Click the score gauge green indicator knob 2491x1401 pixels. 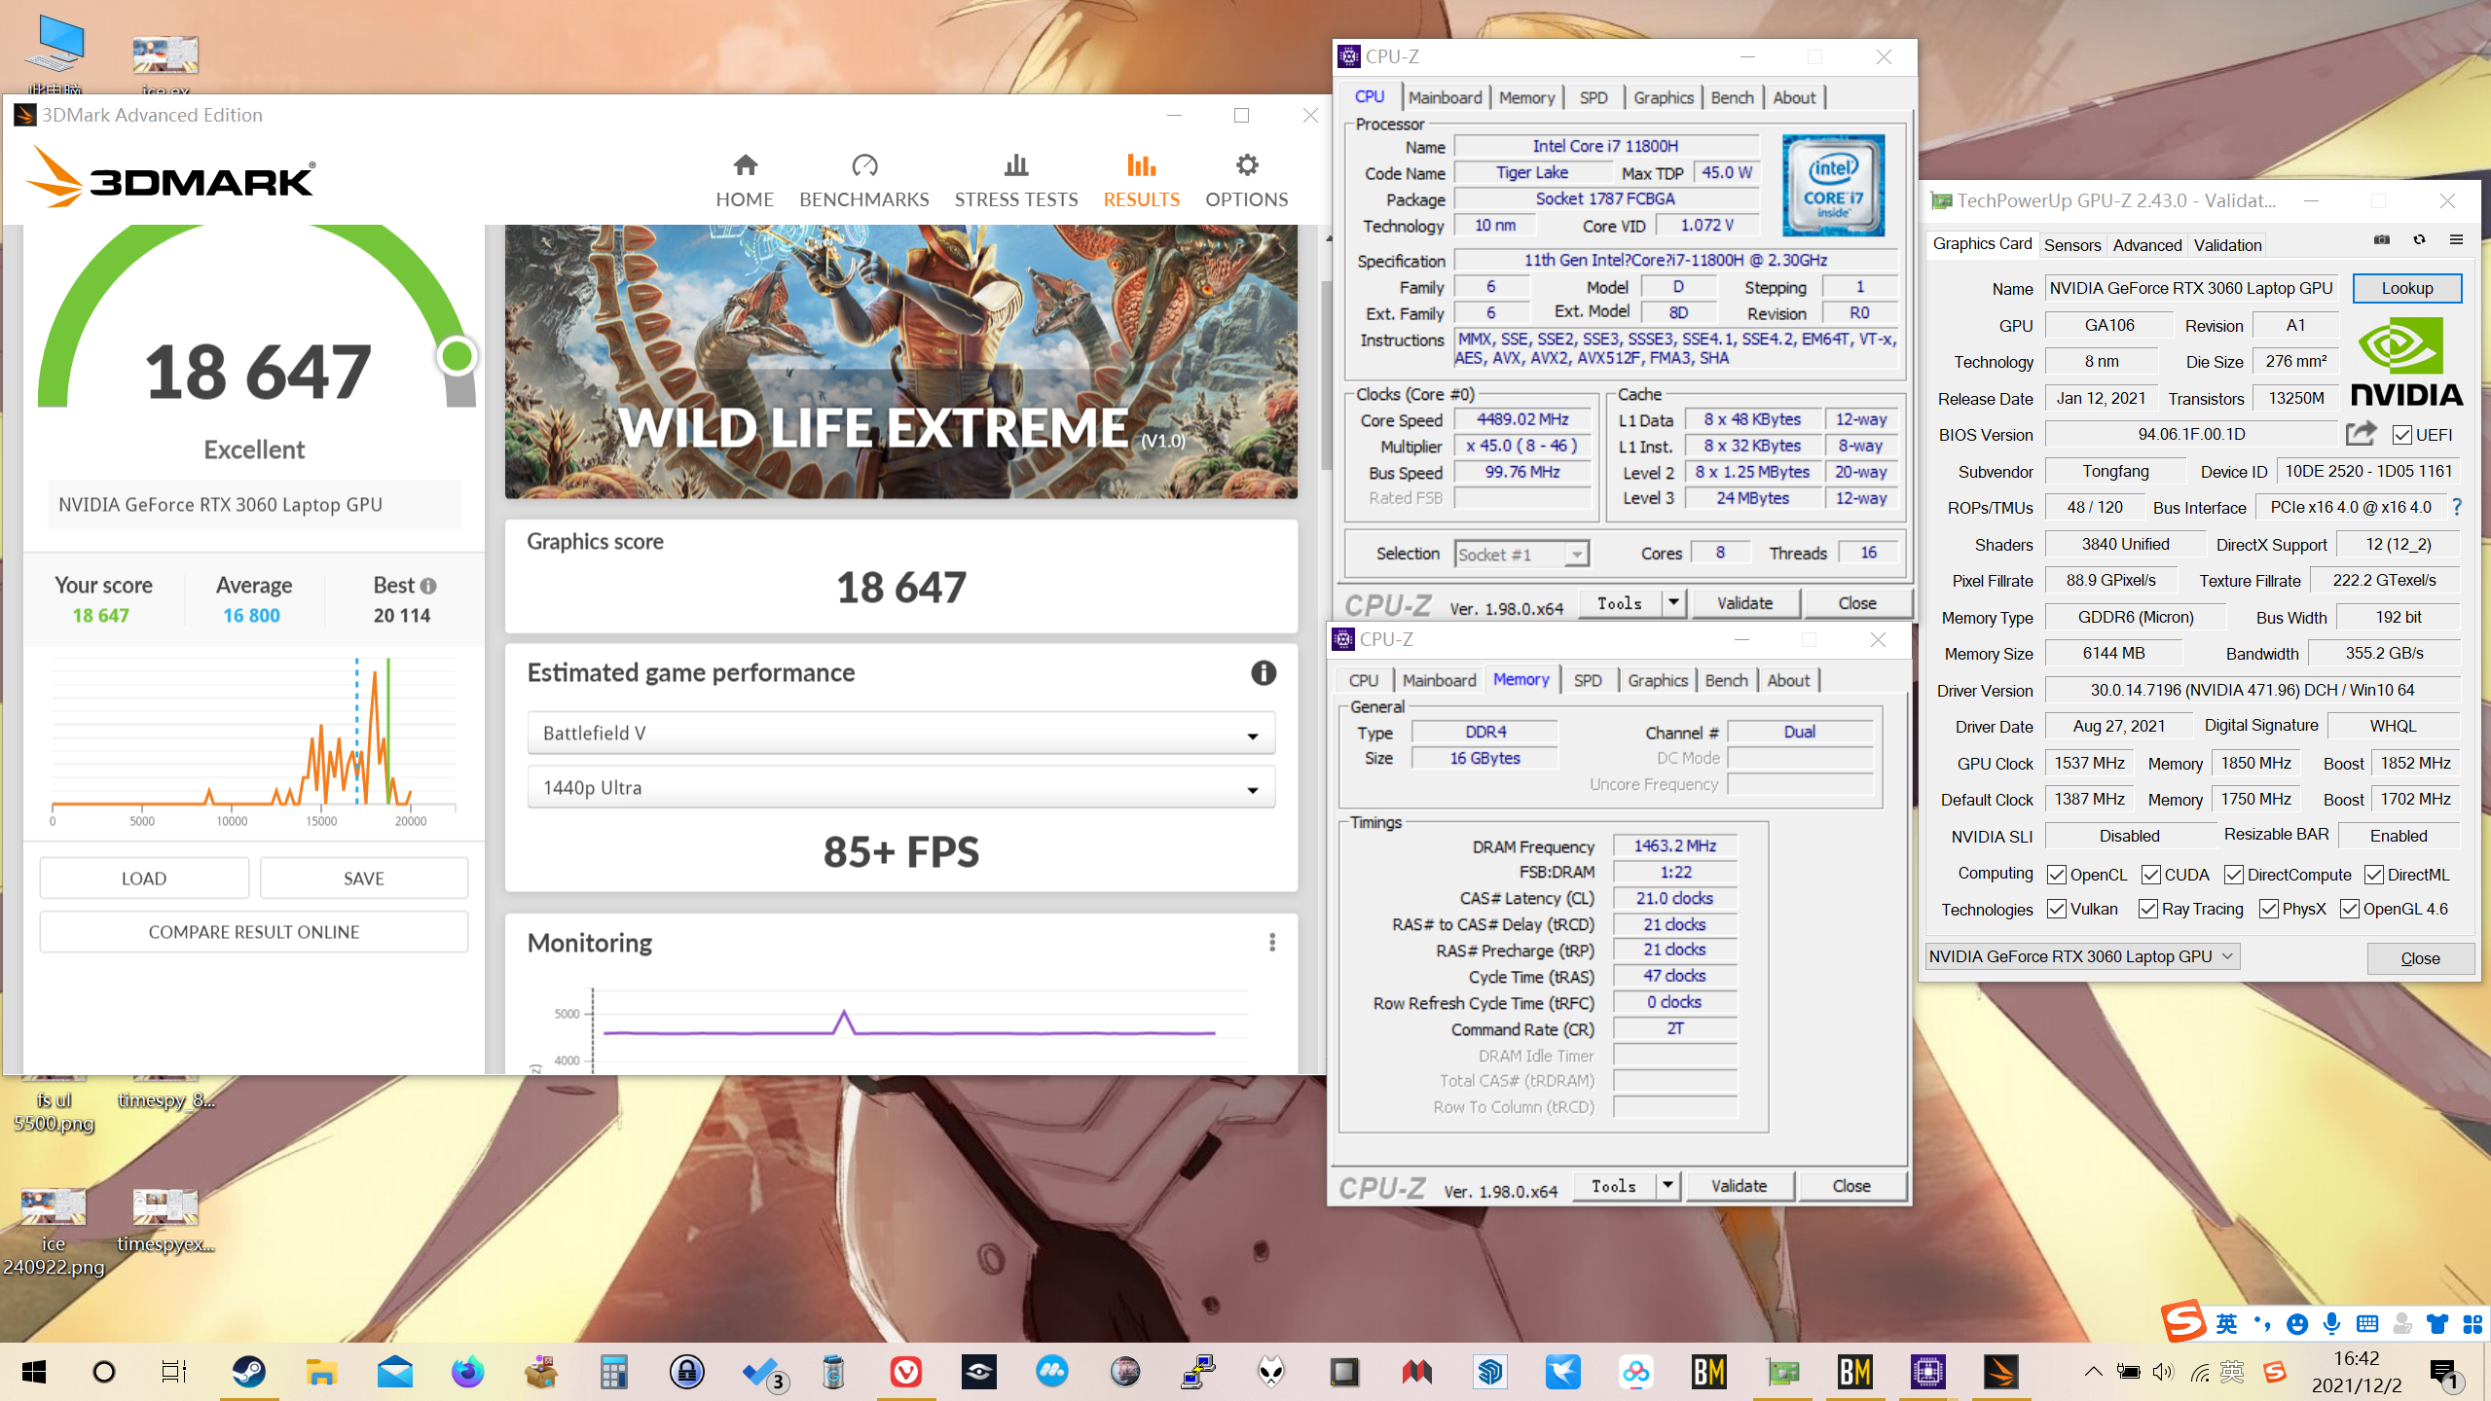click(x=457, y=356)
